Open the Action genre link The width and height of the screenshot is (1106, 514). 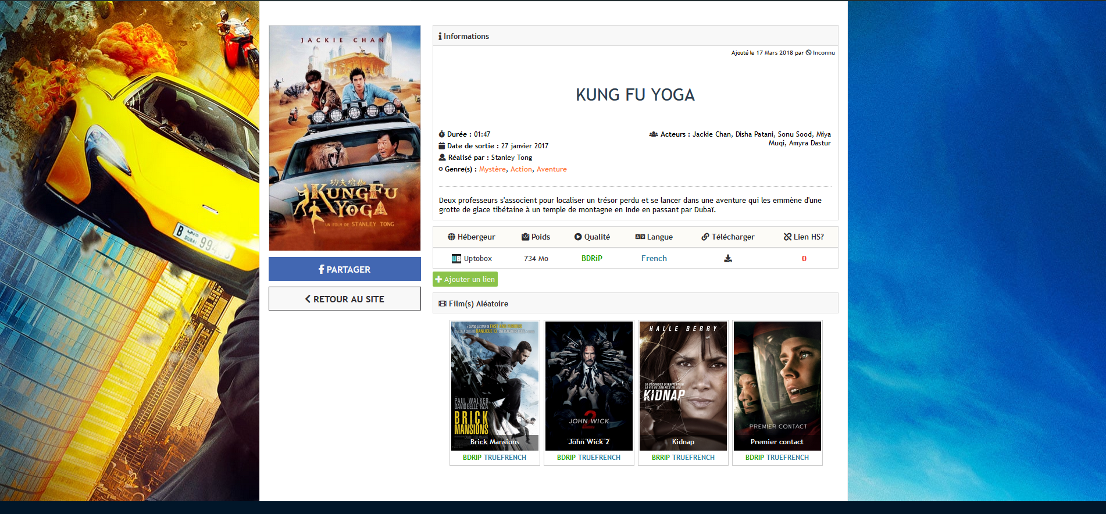point(521,169)
